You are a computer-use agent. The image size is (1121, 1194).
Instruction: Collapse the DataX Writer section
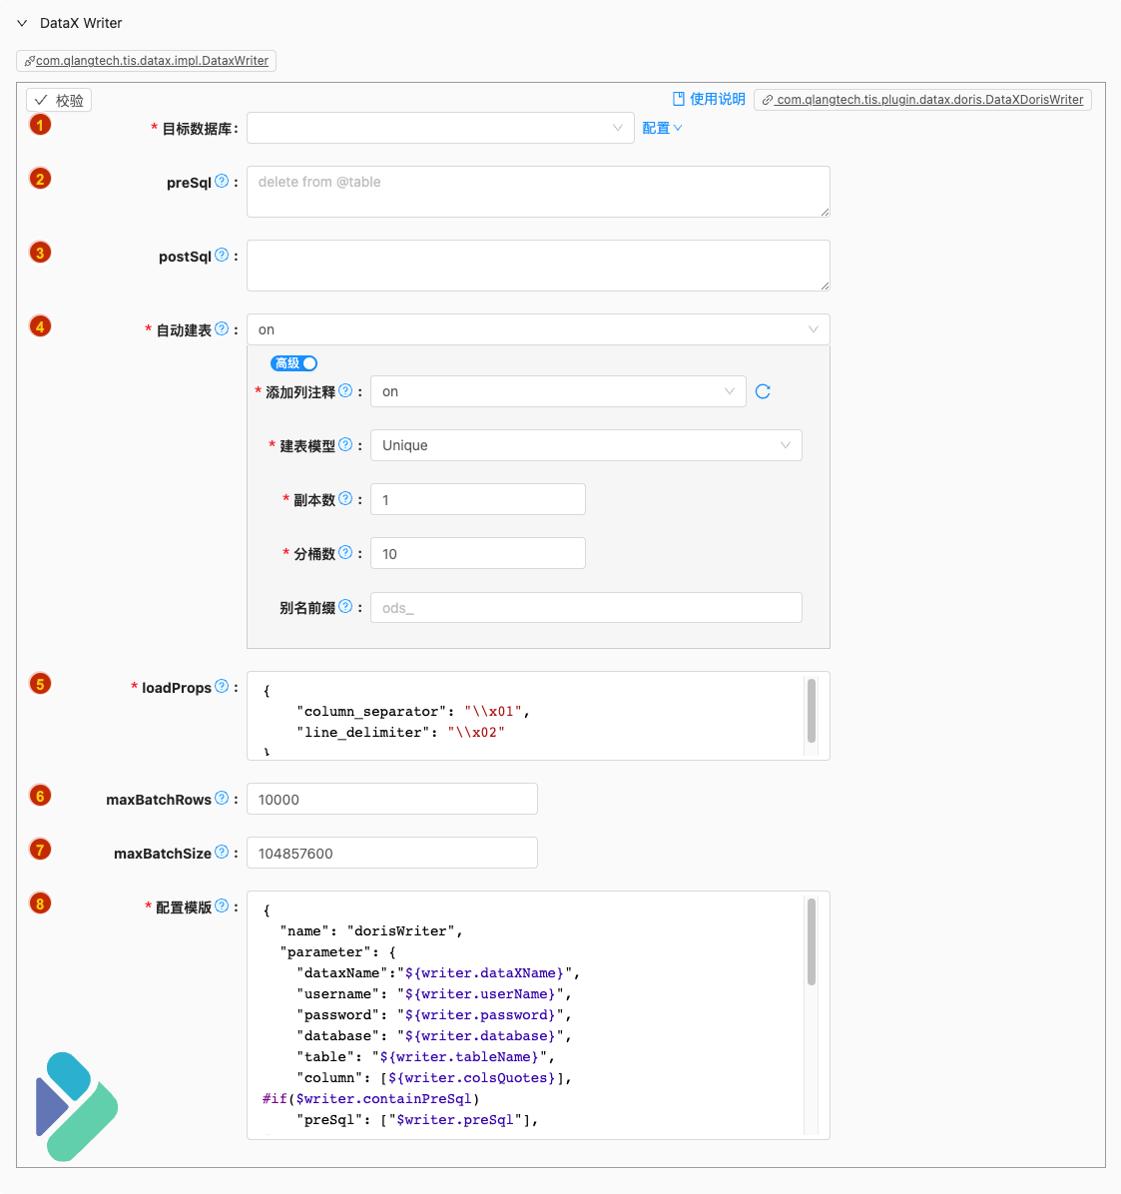(22, 23)
